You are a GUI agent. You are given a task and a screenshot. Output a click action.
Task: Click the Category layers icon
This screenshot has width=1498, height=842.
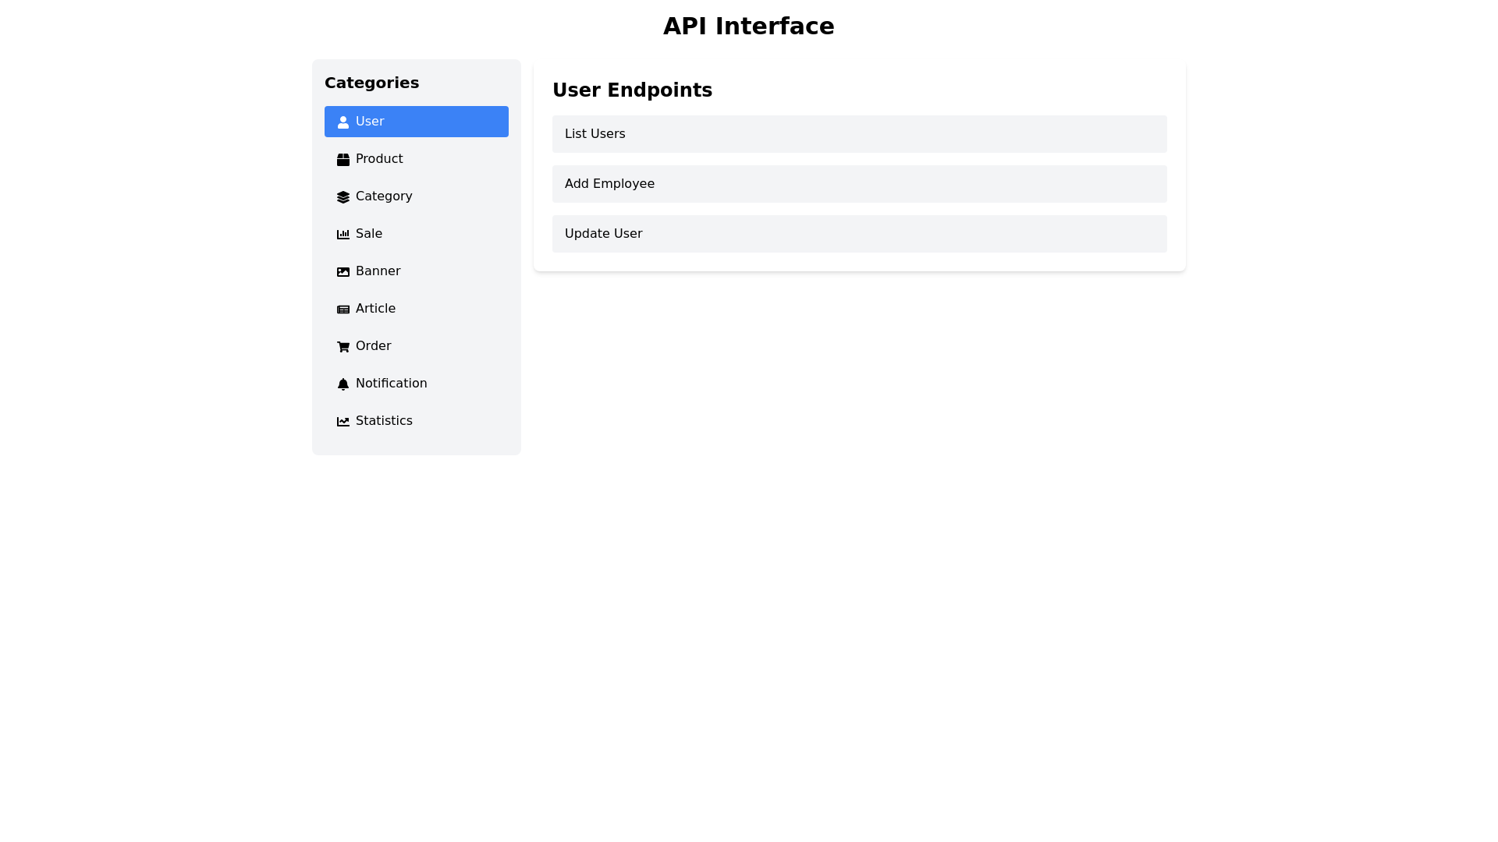[x=343, y=197]
